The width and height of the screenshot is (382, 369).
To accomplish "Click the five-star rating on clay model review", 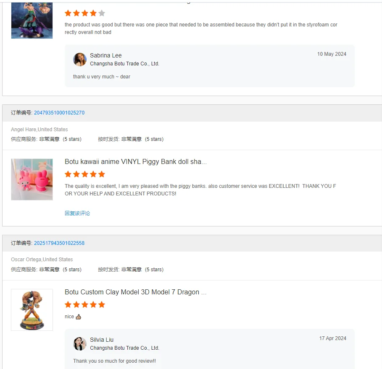I will 85,304.
